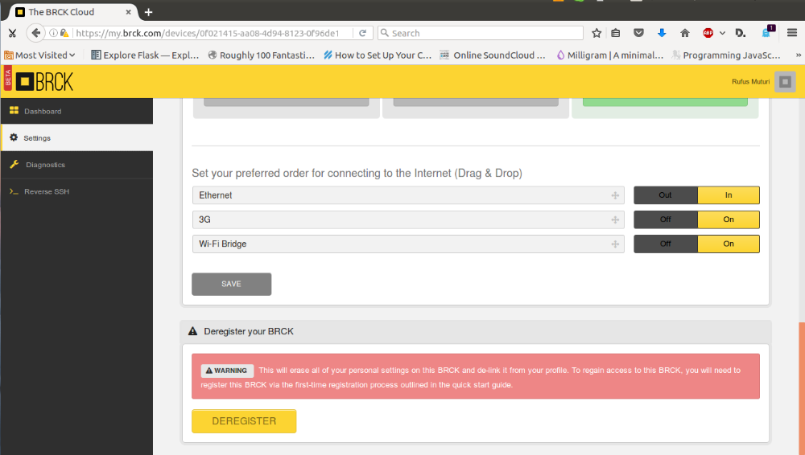Image resolution: width=805 pixels, height=455 pixels.
Task: Select the Wi-Fi Bridge connection row
Action: [x=408, y=244]
